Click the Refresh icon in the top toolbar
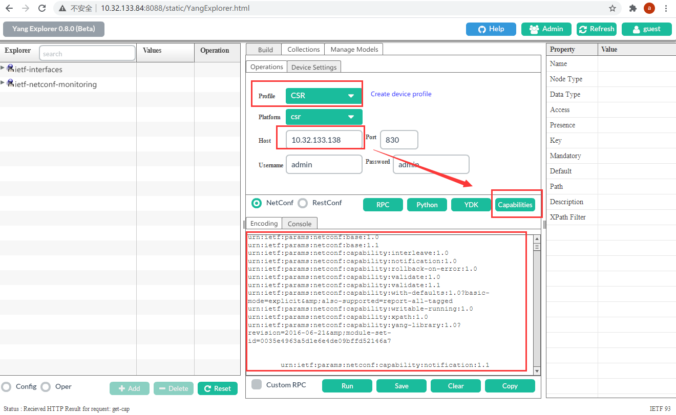 [x=582, y=29]
